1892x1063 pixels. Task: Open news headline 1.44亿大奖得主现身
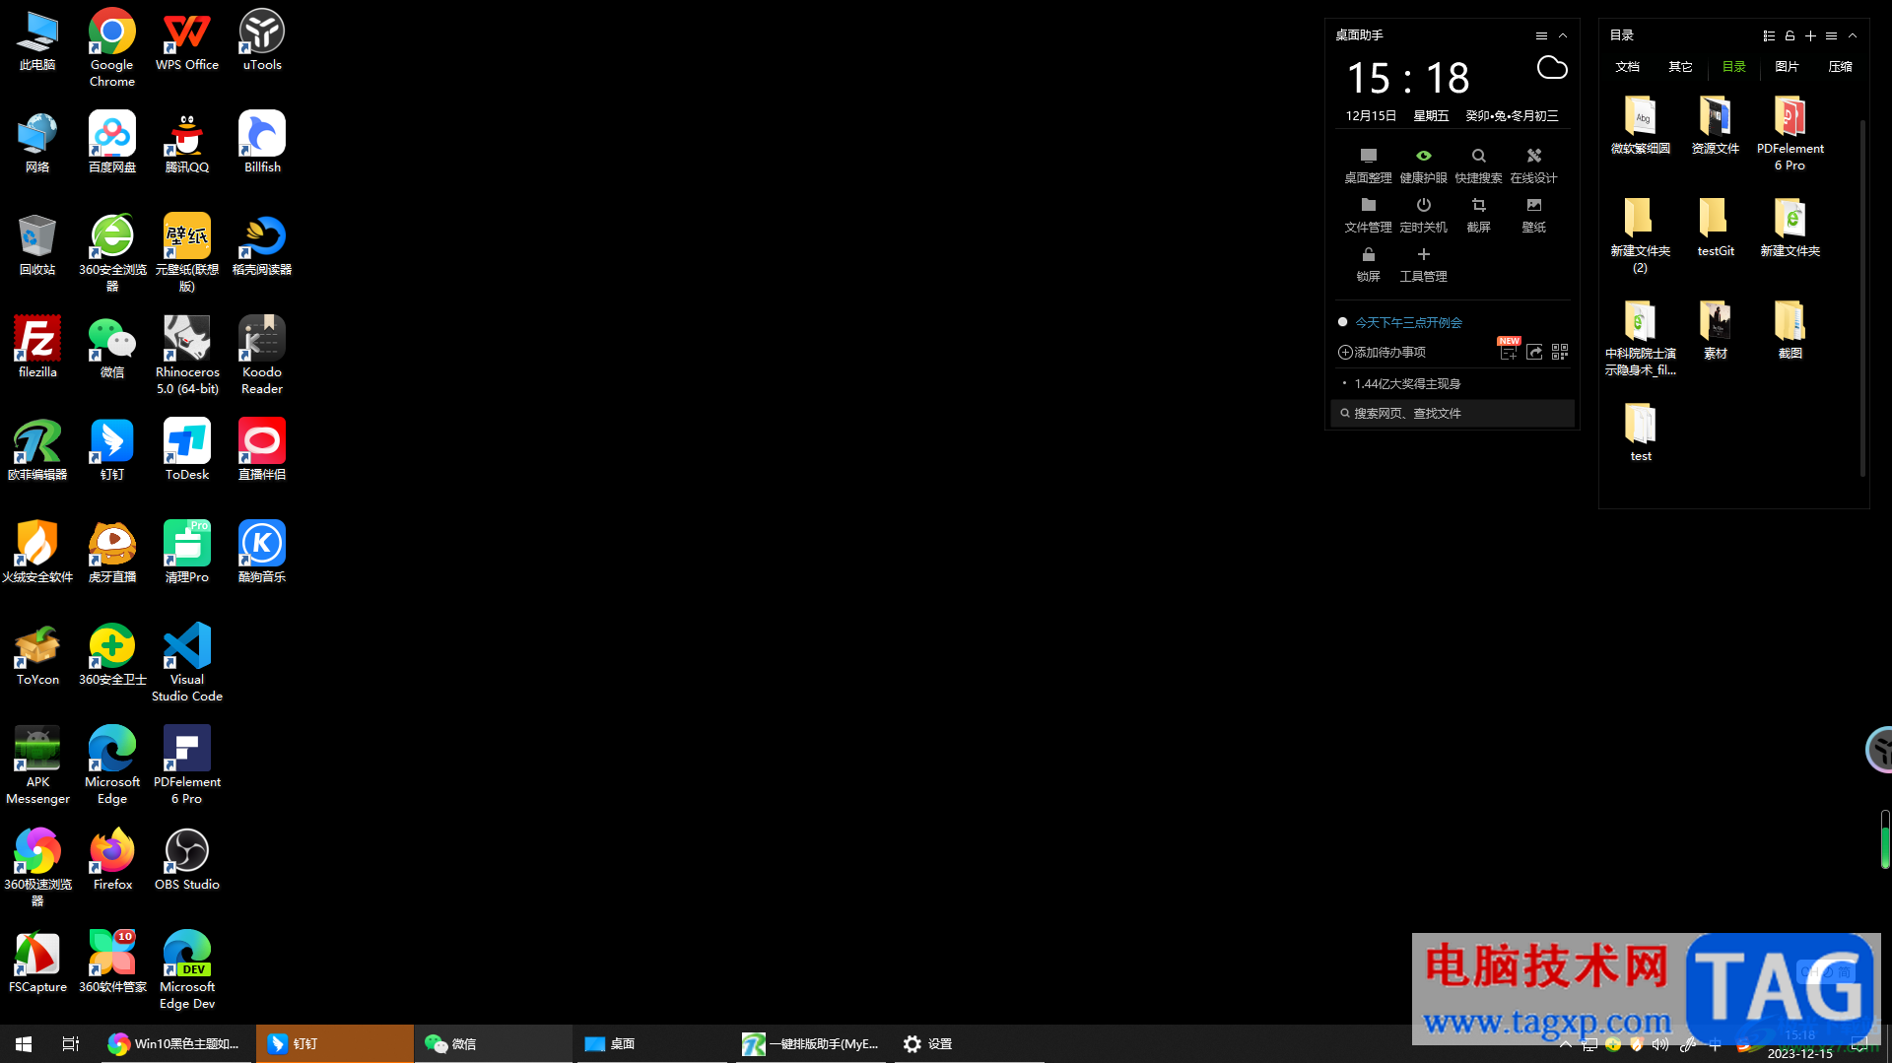pos(1407,383)
